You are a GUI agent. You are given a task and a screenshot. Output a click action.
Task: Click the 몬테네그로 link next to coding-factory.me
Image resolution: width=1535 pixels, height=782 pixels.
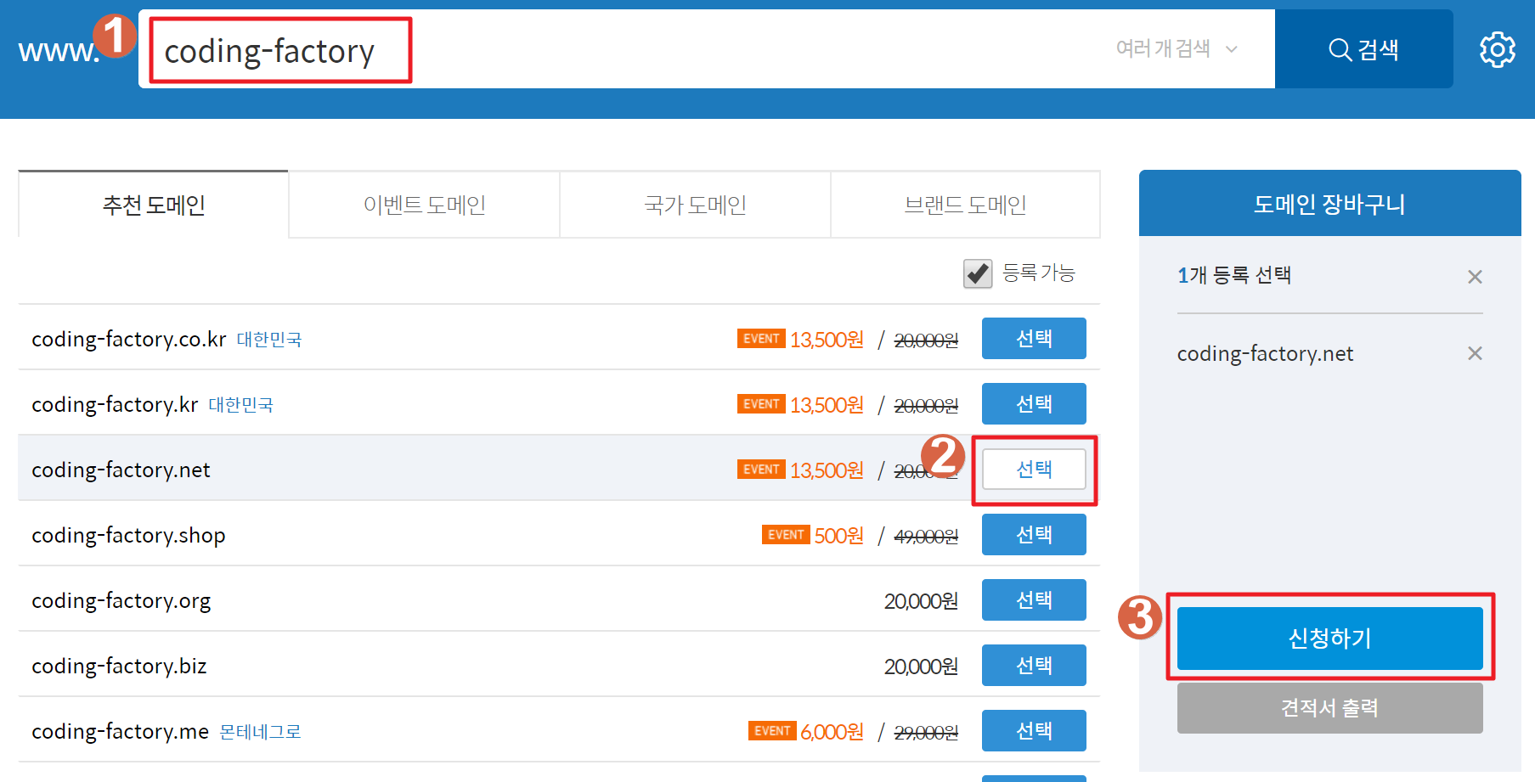(260, 731)
